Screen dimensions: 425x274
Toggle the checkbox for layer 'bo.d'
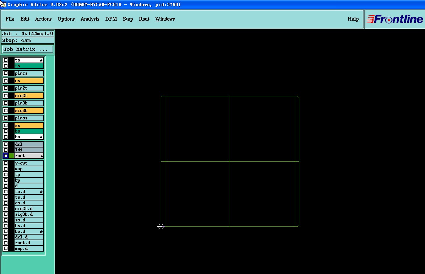click(6, 231)
